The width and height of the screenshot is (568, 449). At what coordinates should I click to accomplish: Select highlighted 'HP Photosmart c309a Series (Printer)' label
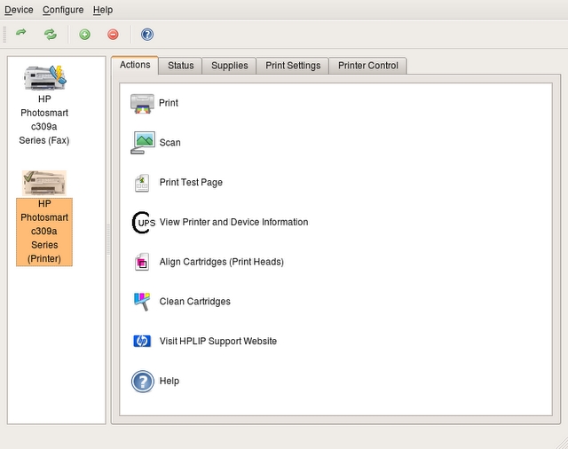click(x=44, y=232)
